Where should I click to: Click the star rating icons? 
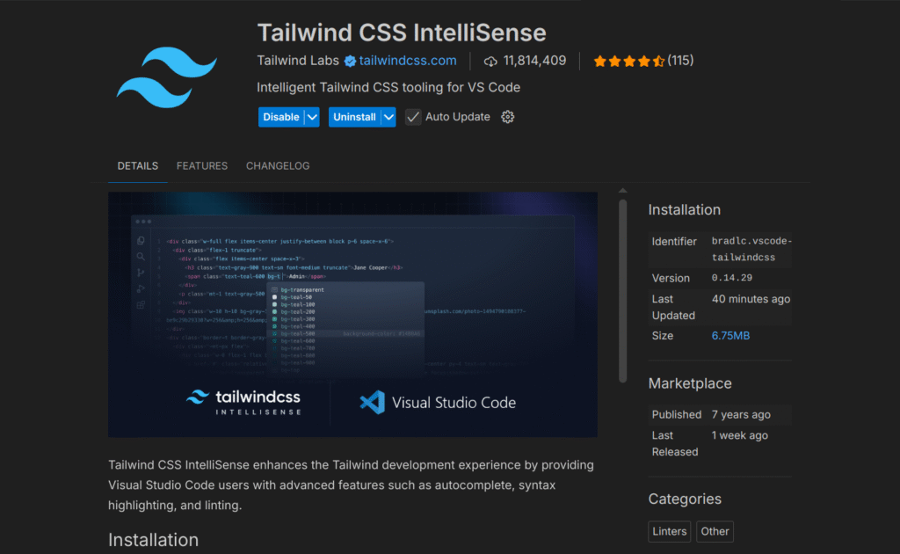628,61
